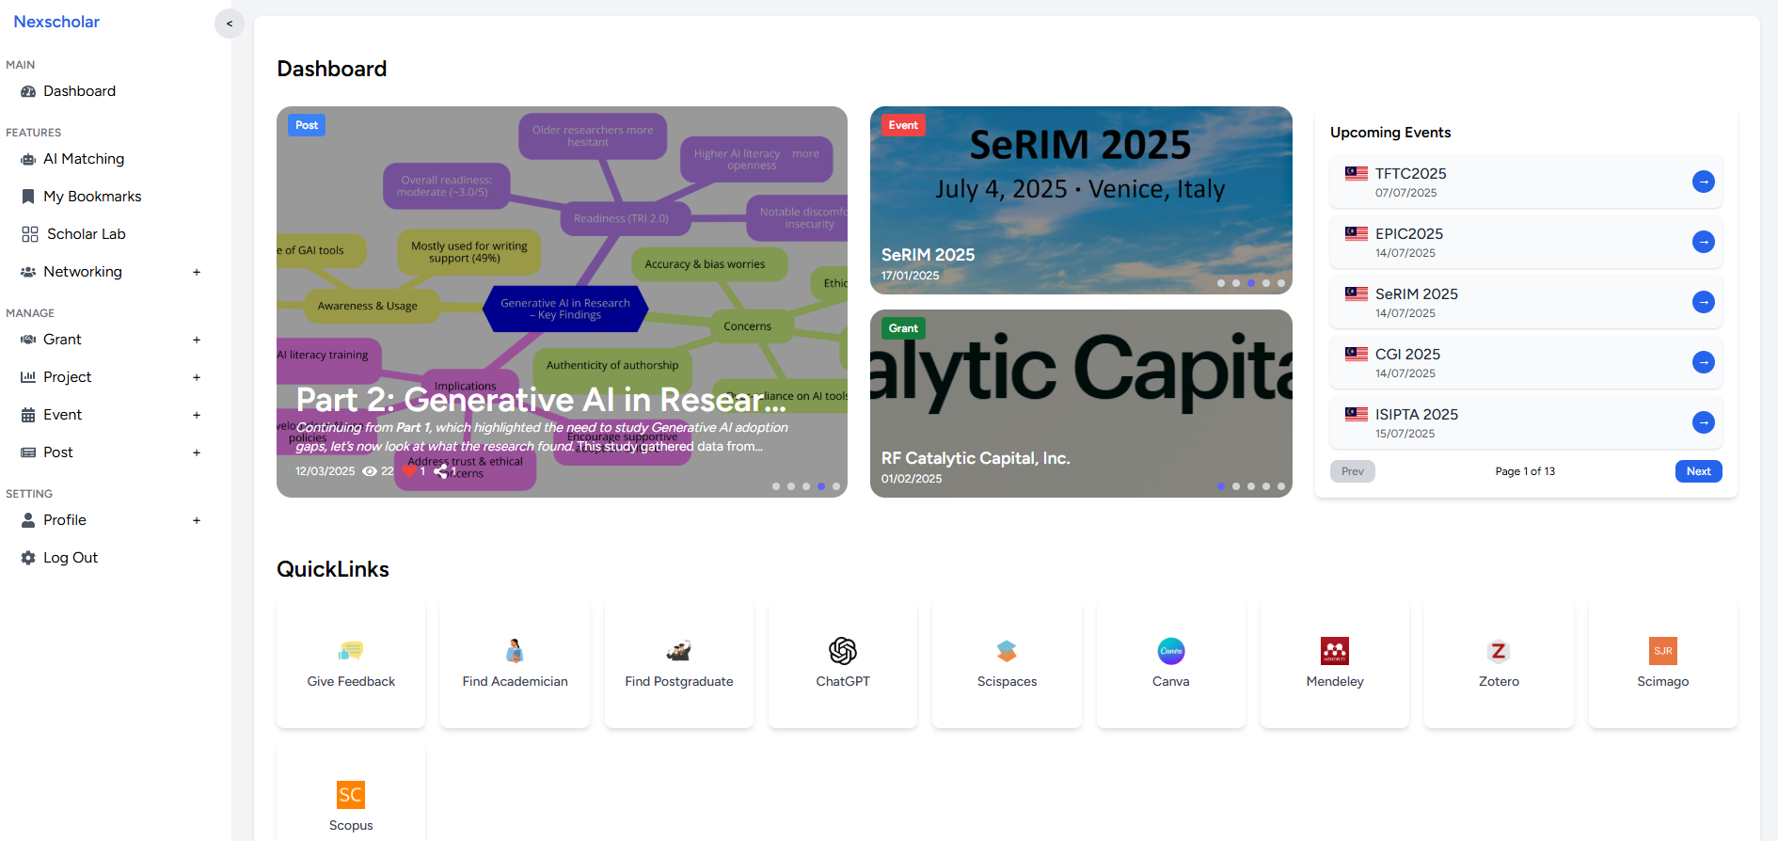Launch Mendeley from QuickLinks

[x=1334, y=651]
